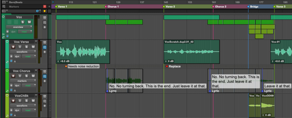Show track markers lane on the Vox Chorus track
The image size is (292, 118).
pyautogui.click(x=45, y=76)
